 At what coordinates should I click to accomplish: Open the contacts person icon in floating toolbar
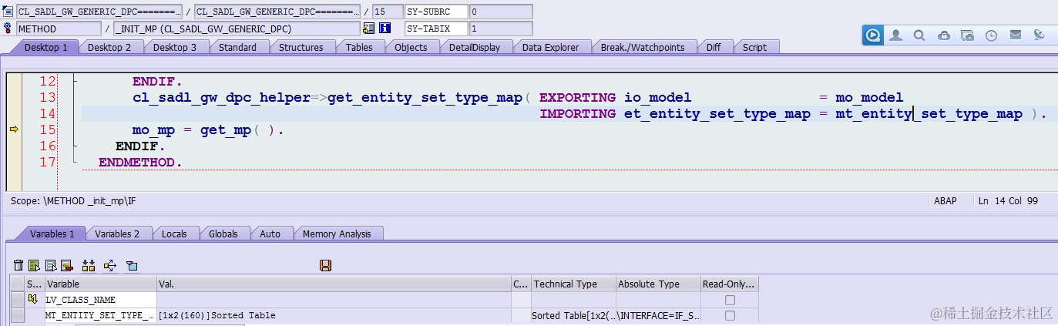pyautogui.click(x=895, y=35)
